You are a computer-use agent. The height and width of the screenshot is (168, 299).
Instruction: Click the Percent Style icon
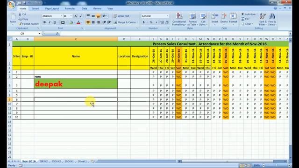pos(151,22)
